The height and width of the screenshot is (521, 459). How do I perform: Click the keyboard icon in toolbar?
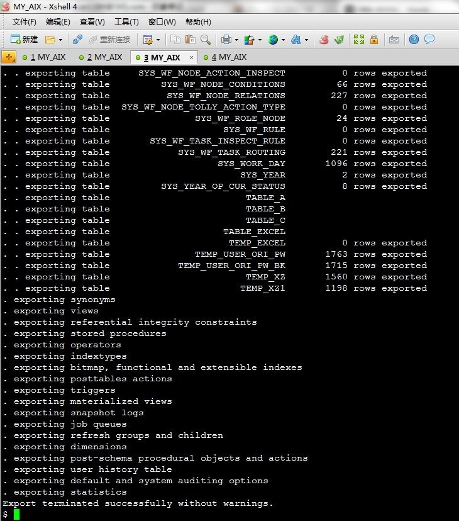pos(394,39)
